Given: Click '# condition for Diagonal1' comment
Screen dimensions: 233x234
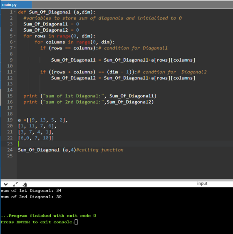Looking at the screenshot, I should pyautogui.click(x=133, y=48).
